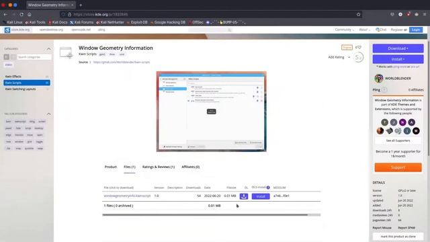Viewport: 430px width, 242px height.
Task: Click the Register link
Action: (x=396, y=30)
